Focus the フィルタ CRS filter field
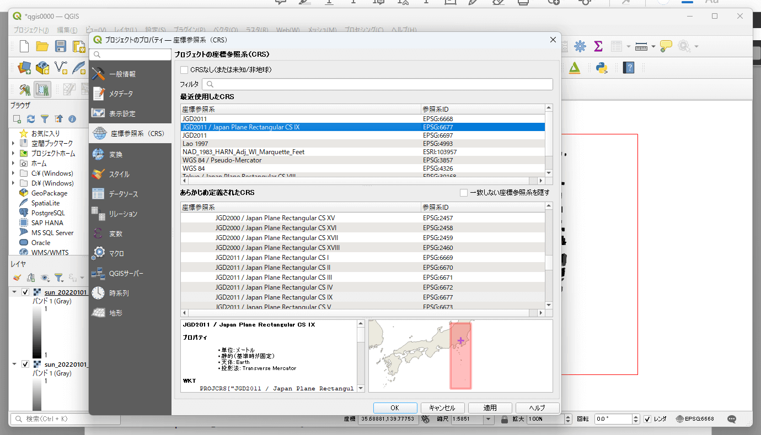The height and width of the screenshot is (435, 761). click(x=377, y=84)
